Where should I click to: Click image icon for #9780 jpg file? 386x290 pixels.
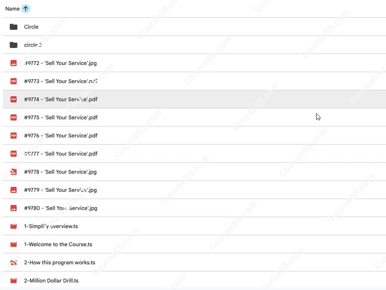tap(14, 208)
